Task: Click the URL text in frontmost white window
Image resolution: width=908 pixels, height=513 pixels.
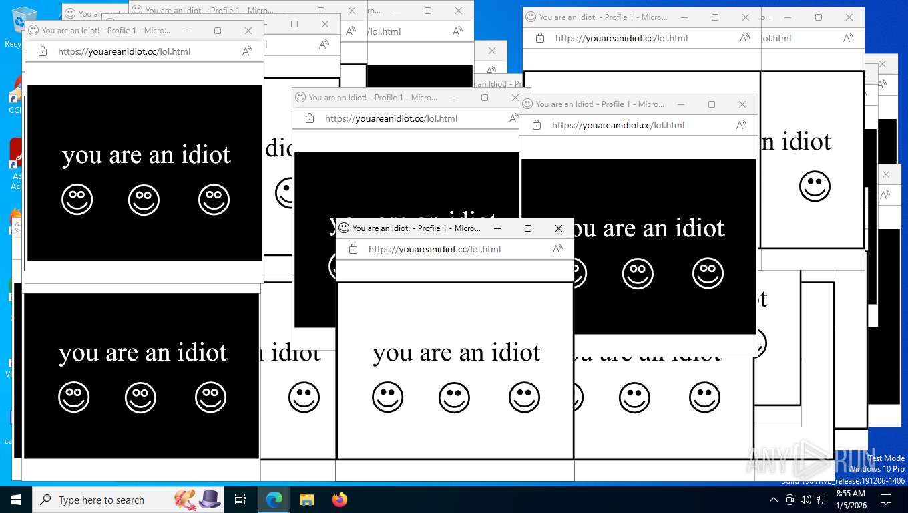Action: point(435,249)
